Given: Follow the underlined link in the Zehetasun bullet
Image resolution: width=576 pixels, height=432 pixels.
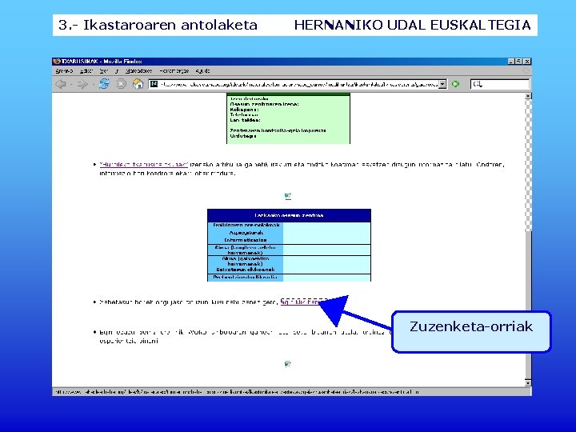Looking at the screenshot, I should (x=301, y=302).
